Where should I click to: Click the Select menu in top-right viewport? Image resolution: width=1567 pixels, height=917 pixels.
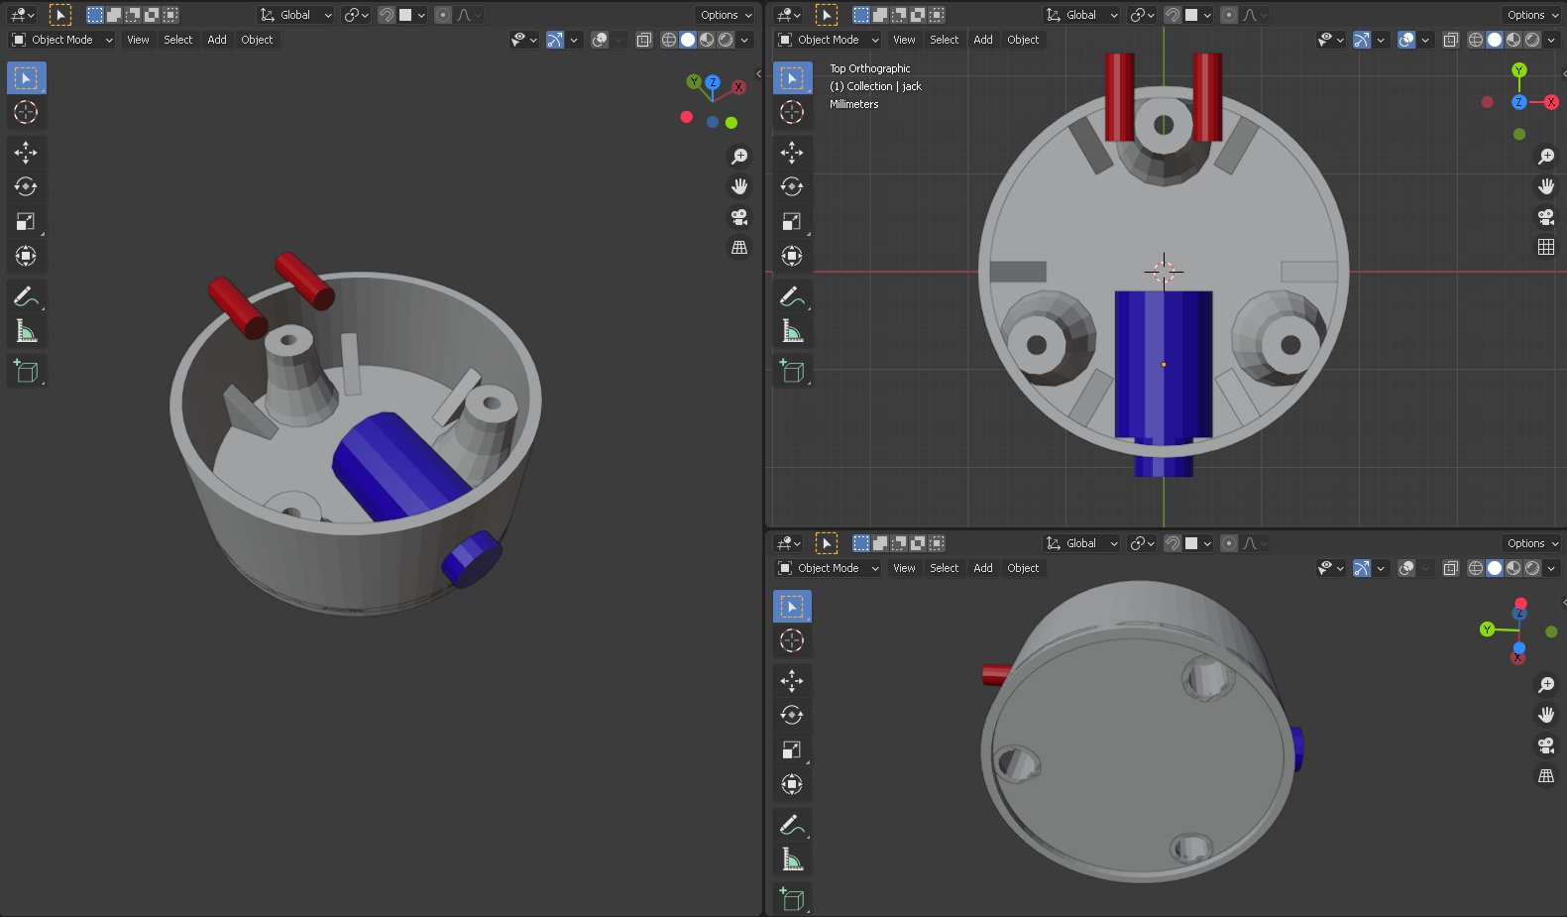click(944, 40)
